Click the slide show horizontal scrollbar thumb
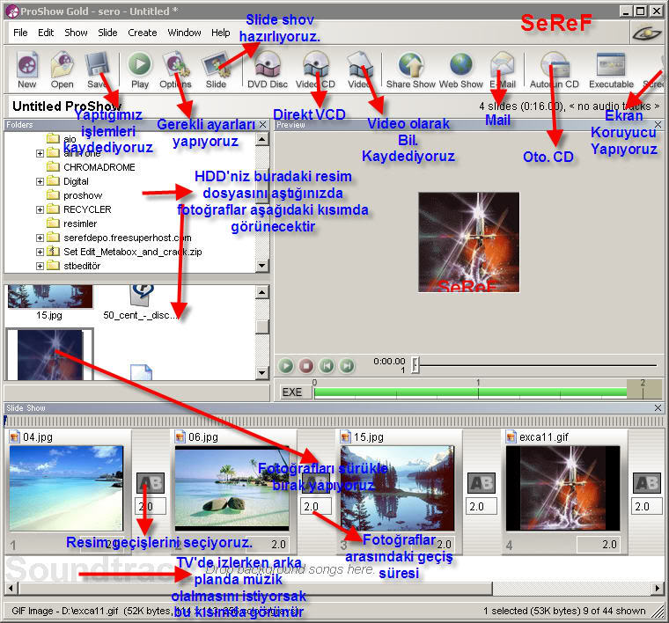This screenshot has width=669, height=623. [256, 589]
